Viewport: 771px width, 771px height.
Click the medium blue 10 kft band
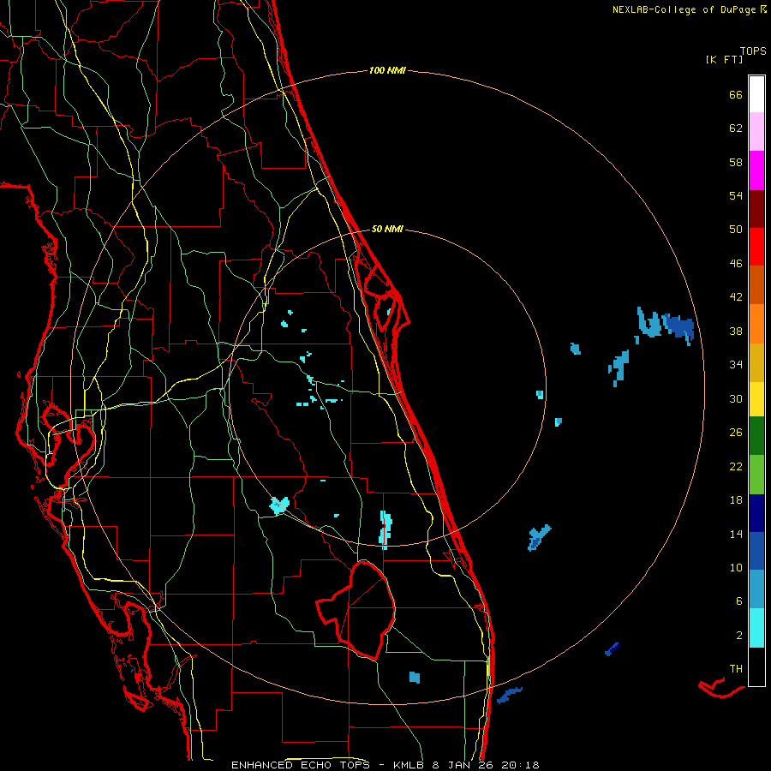pyautogui.click(x=756, y=551)
